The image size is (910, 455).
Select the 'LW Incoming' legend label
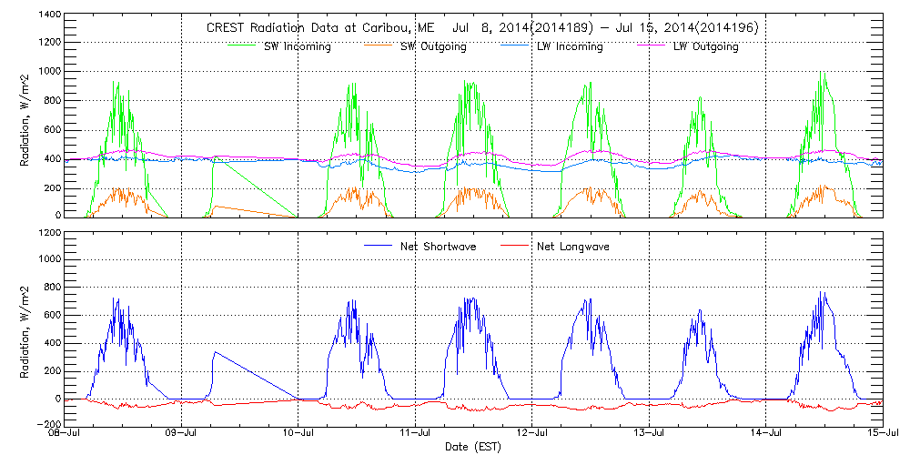click(x=571, y=46)
